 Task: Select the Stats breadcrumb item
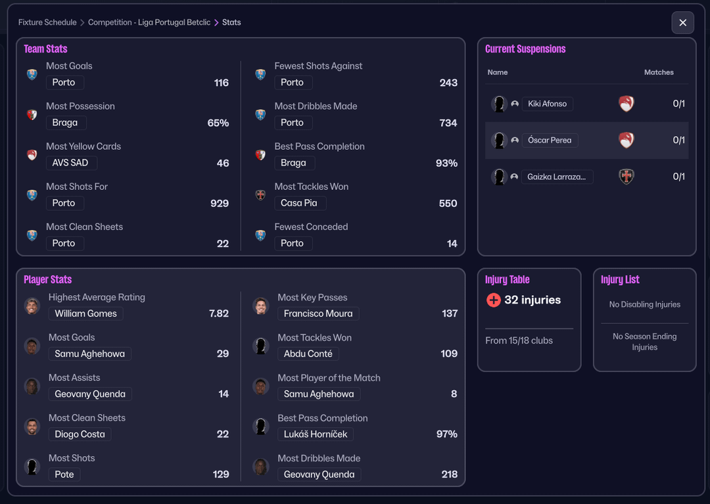(231, 22)
